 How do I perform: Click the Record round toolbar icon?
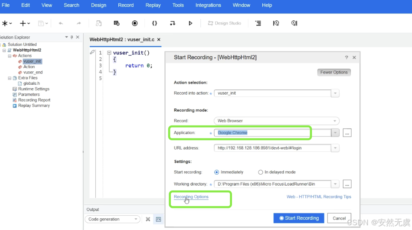tap(134, 23)
